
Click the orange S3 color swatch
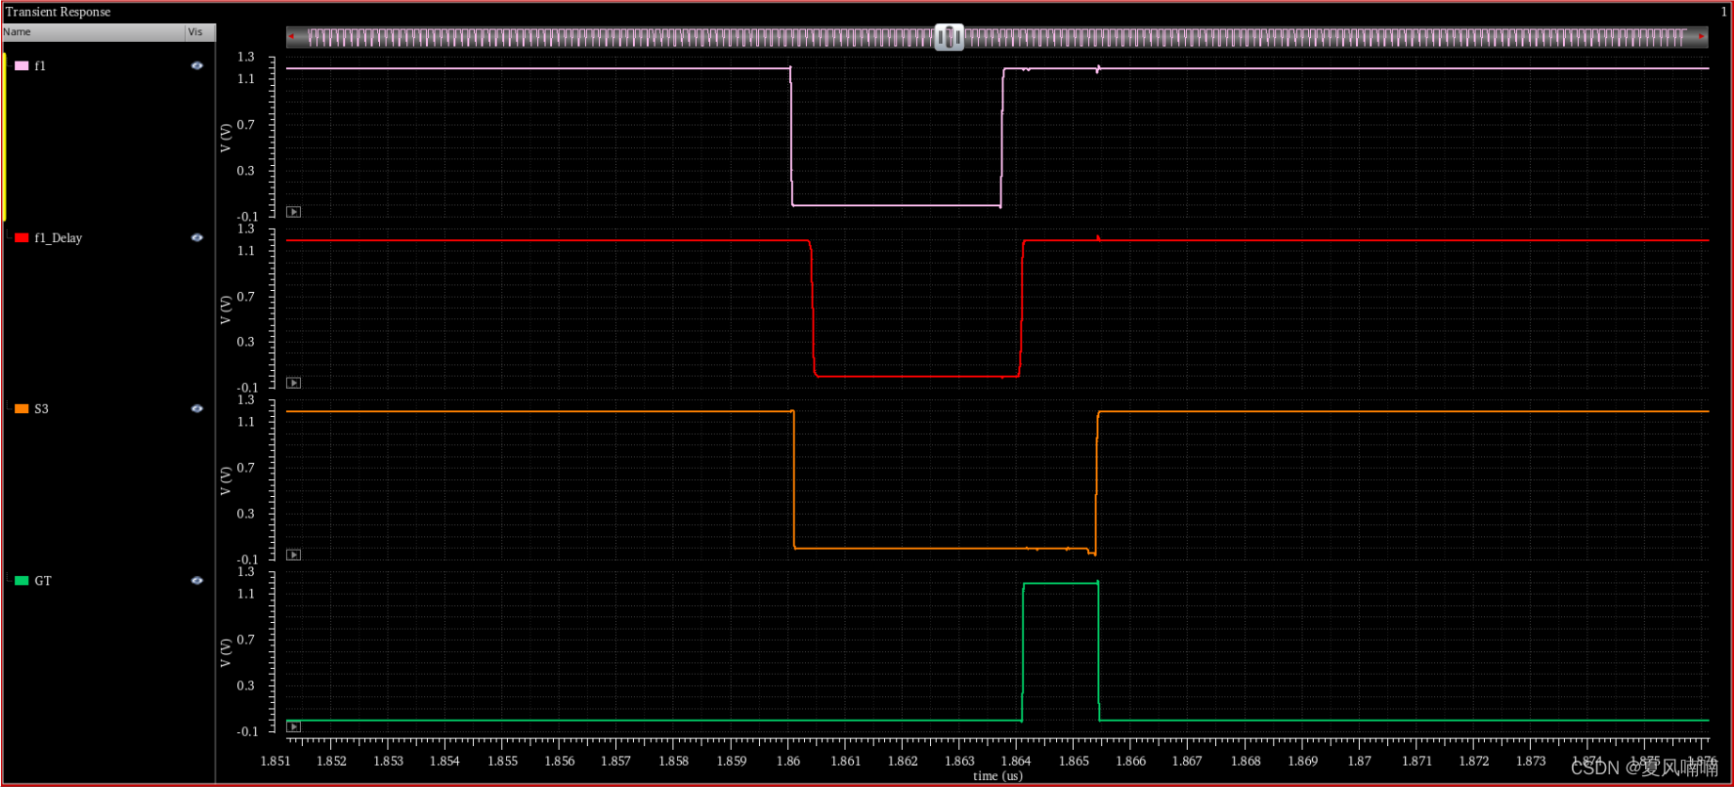[x=21, y=408]
